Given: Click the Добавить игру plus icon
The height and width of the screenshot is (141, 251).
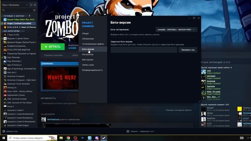Looking at the screenshot, I should (4, 132).
